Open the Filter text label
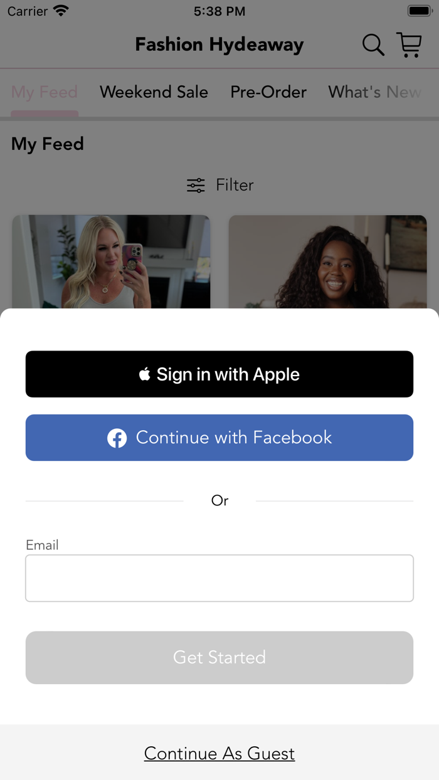Viewport: 439px width, 780px height. pos(235,185)
